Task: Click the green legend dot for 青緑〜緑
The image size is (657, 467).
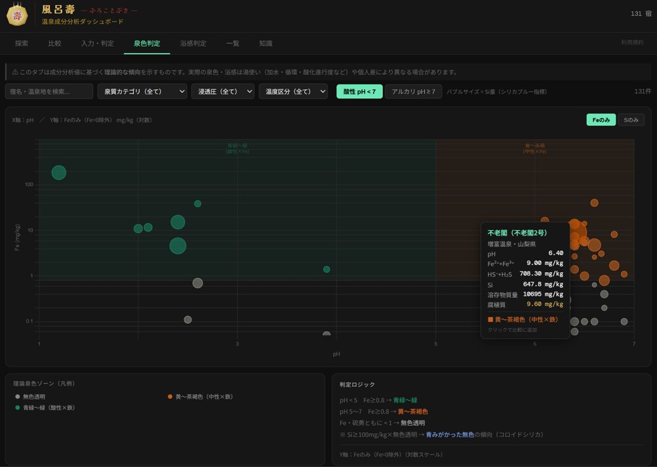Action: pos(17,407)
